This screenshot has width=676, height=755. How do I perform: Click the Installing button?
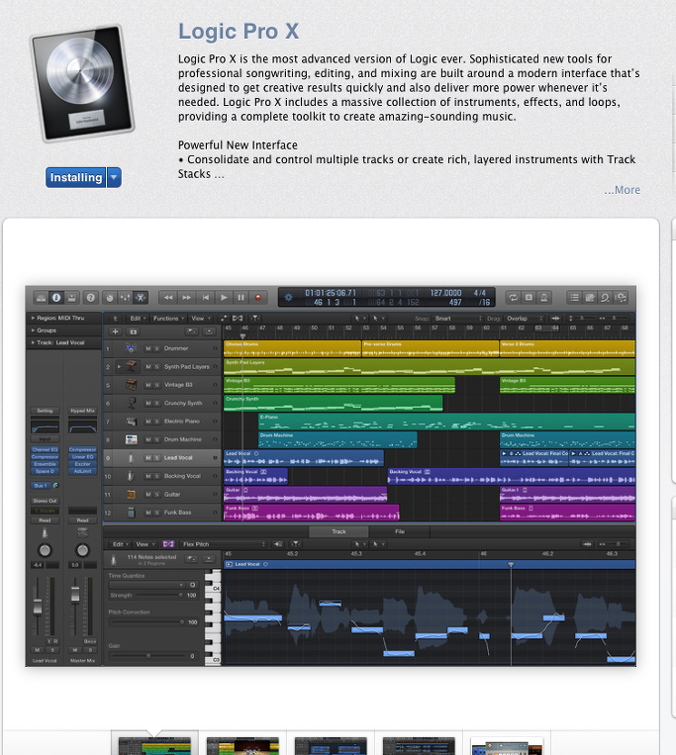click(76, 178)
